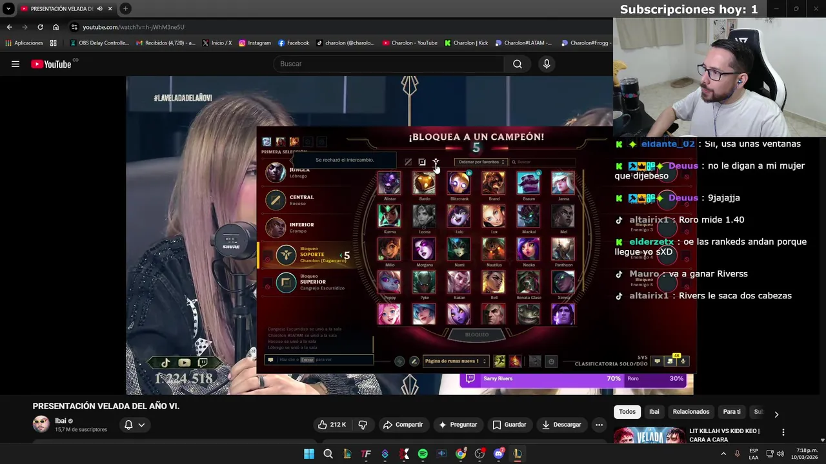This screenshot has height=464, width=826.
Task: Select Senna champion portrait
Action: click(563, 282)
